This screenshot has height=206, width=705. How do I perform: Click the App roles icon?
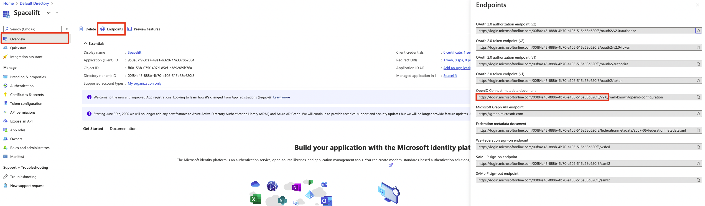pyautogui.click(x=5, y=130)
